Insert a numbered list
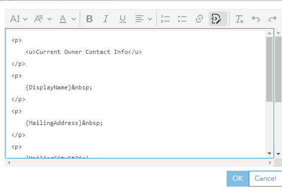 click(165, 19)
